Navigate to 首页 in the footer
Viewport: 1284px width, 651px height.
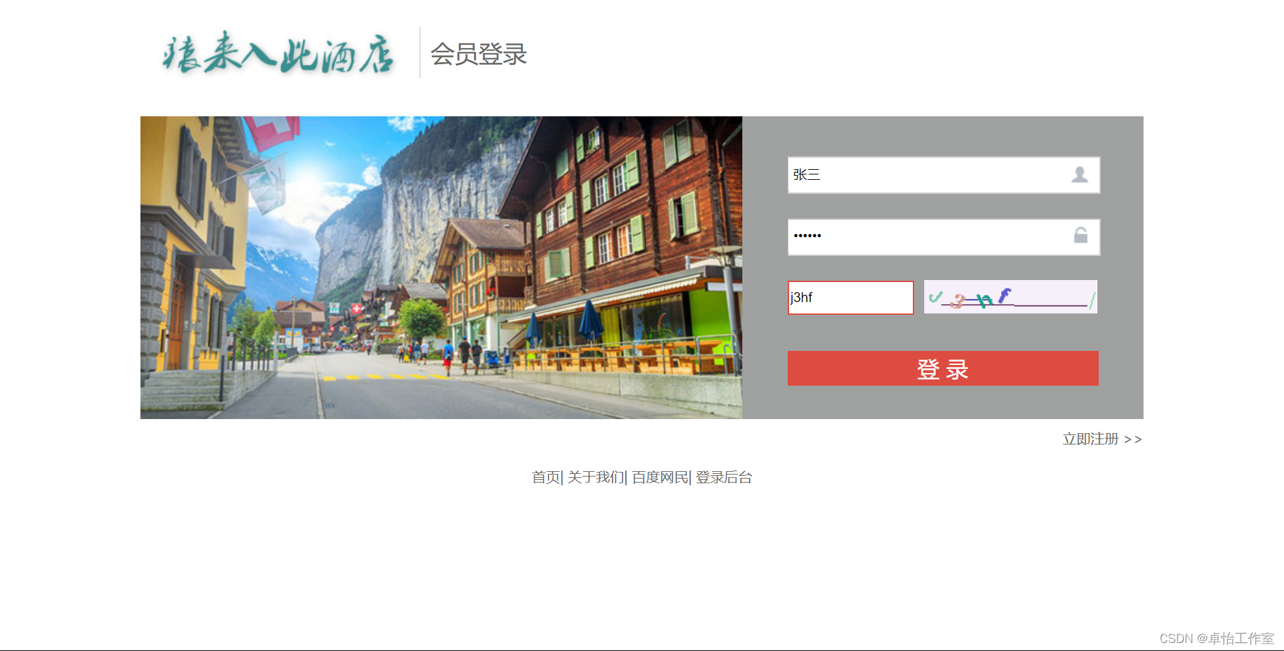[546, 477]
